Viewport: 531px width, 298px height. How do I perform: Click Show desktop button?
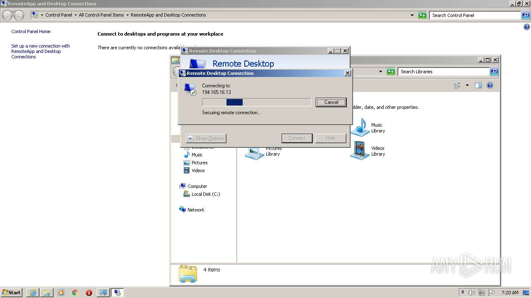click(527, 293)
